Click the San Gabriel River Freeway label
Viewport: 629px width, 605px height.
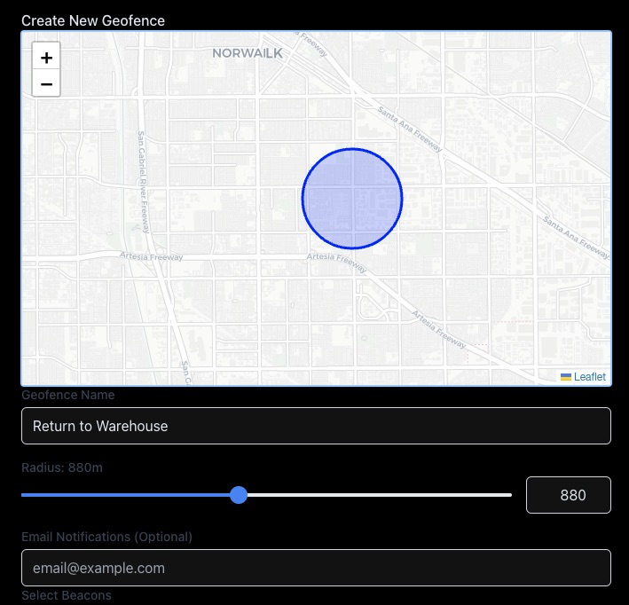click(x=142, y=182)
